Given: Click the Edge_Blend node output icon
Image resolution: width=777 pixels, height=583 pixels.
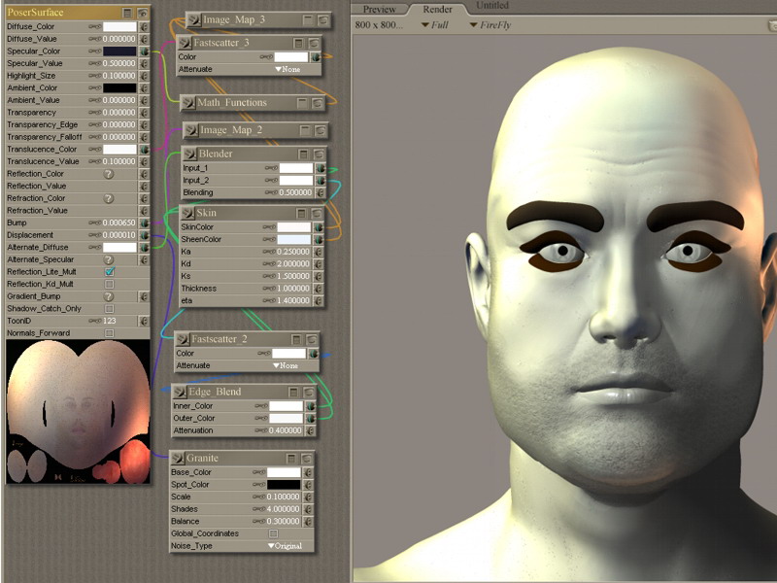Looking at the screenshot, I should (180, 392).
